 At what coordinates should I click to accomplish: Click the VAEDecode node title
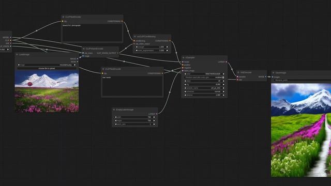(x=246, y=72)
